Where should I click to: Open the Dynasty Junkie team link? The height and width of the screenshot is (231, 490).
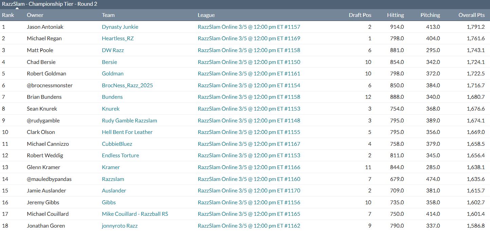[120, 27]
